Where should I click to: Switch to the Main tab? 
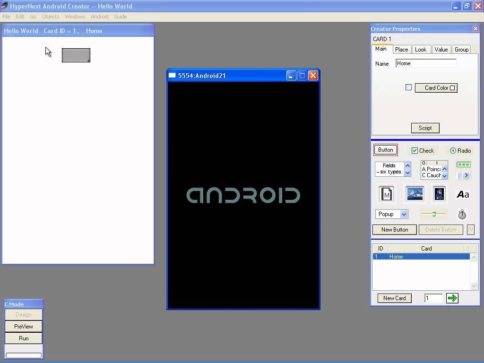(381, 49)
